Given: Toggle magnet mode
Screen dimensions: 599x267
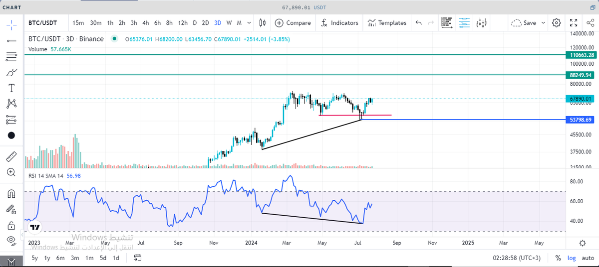Looking at the screenshot, I should coord(11,194).
